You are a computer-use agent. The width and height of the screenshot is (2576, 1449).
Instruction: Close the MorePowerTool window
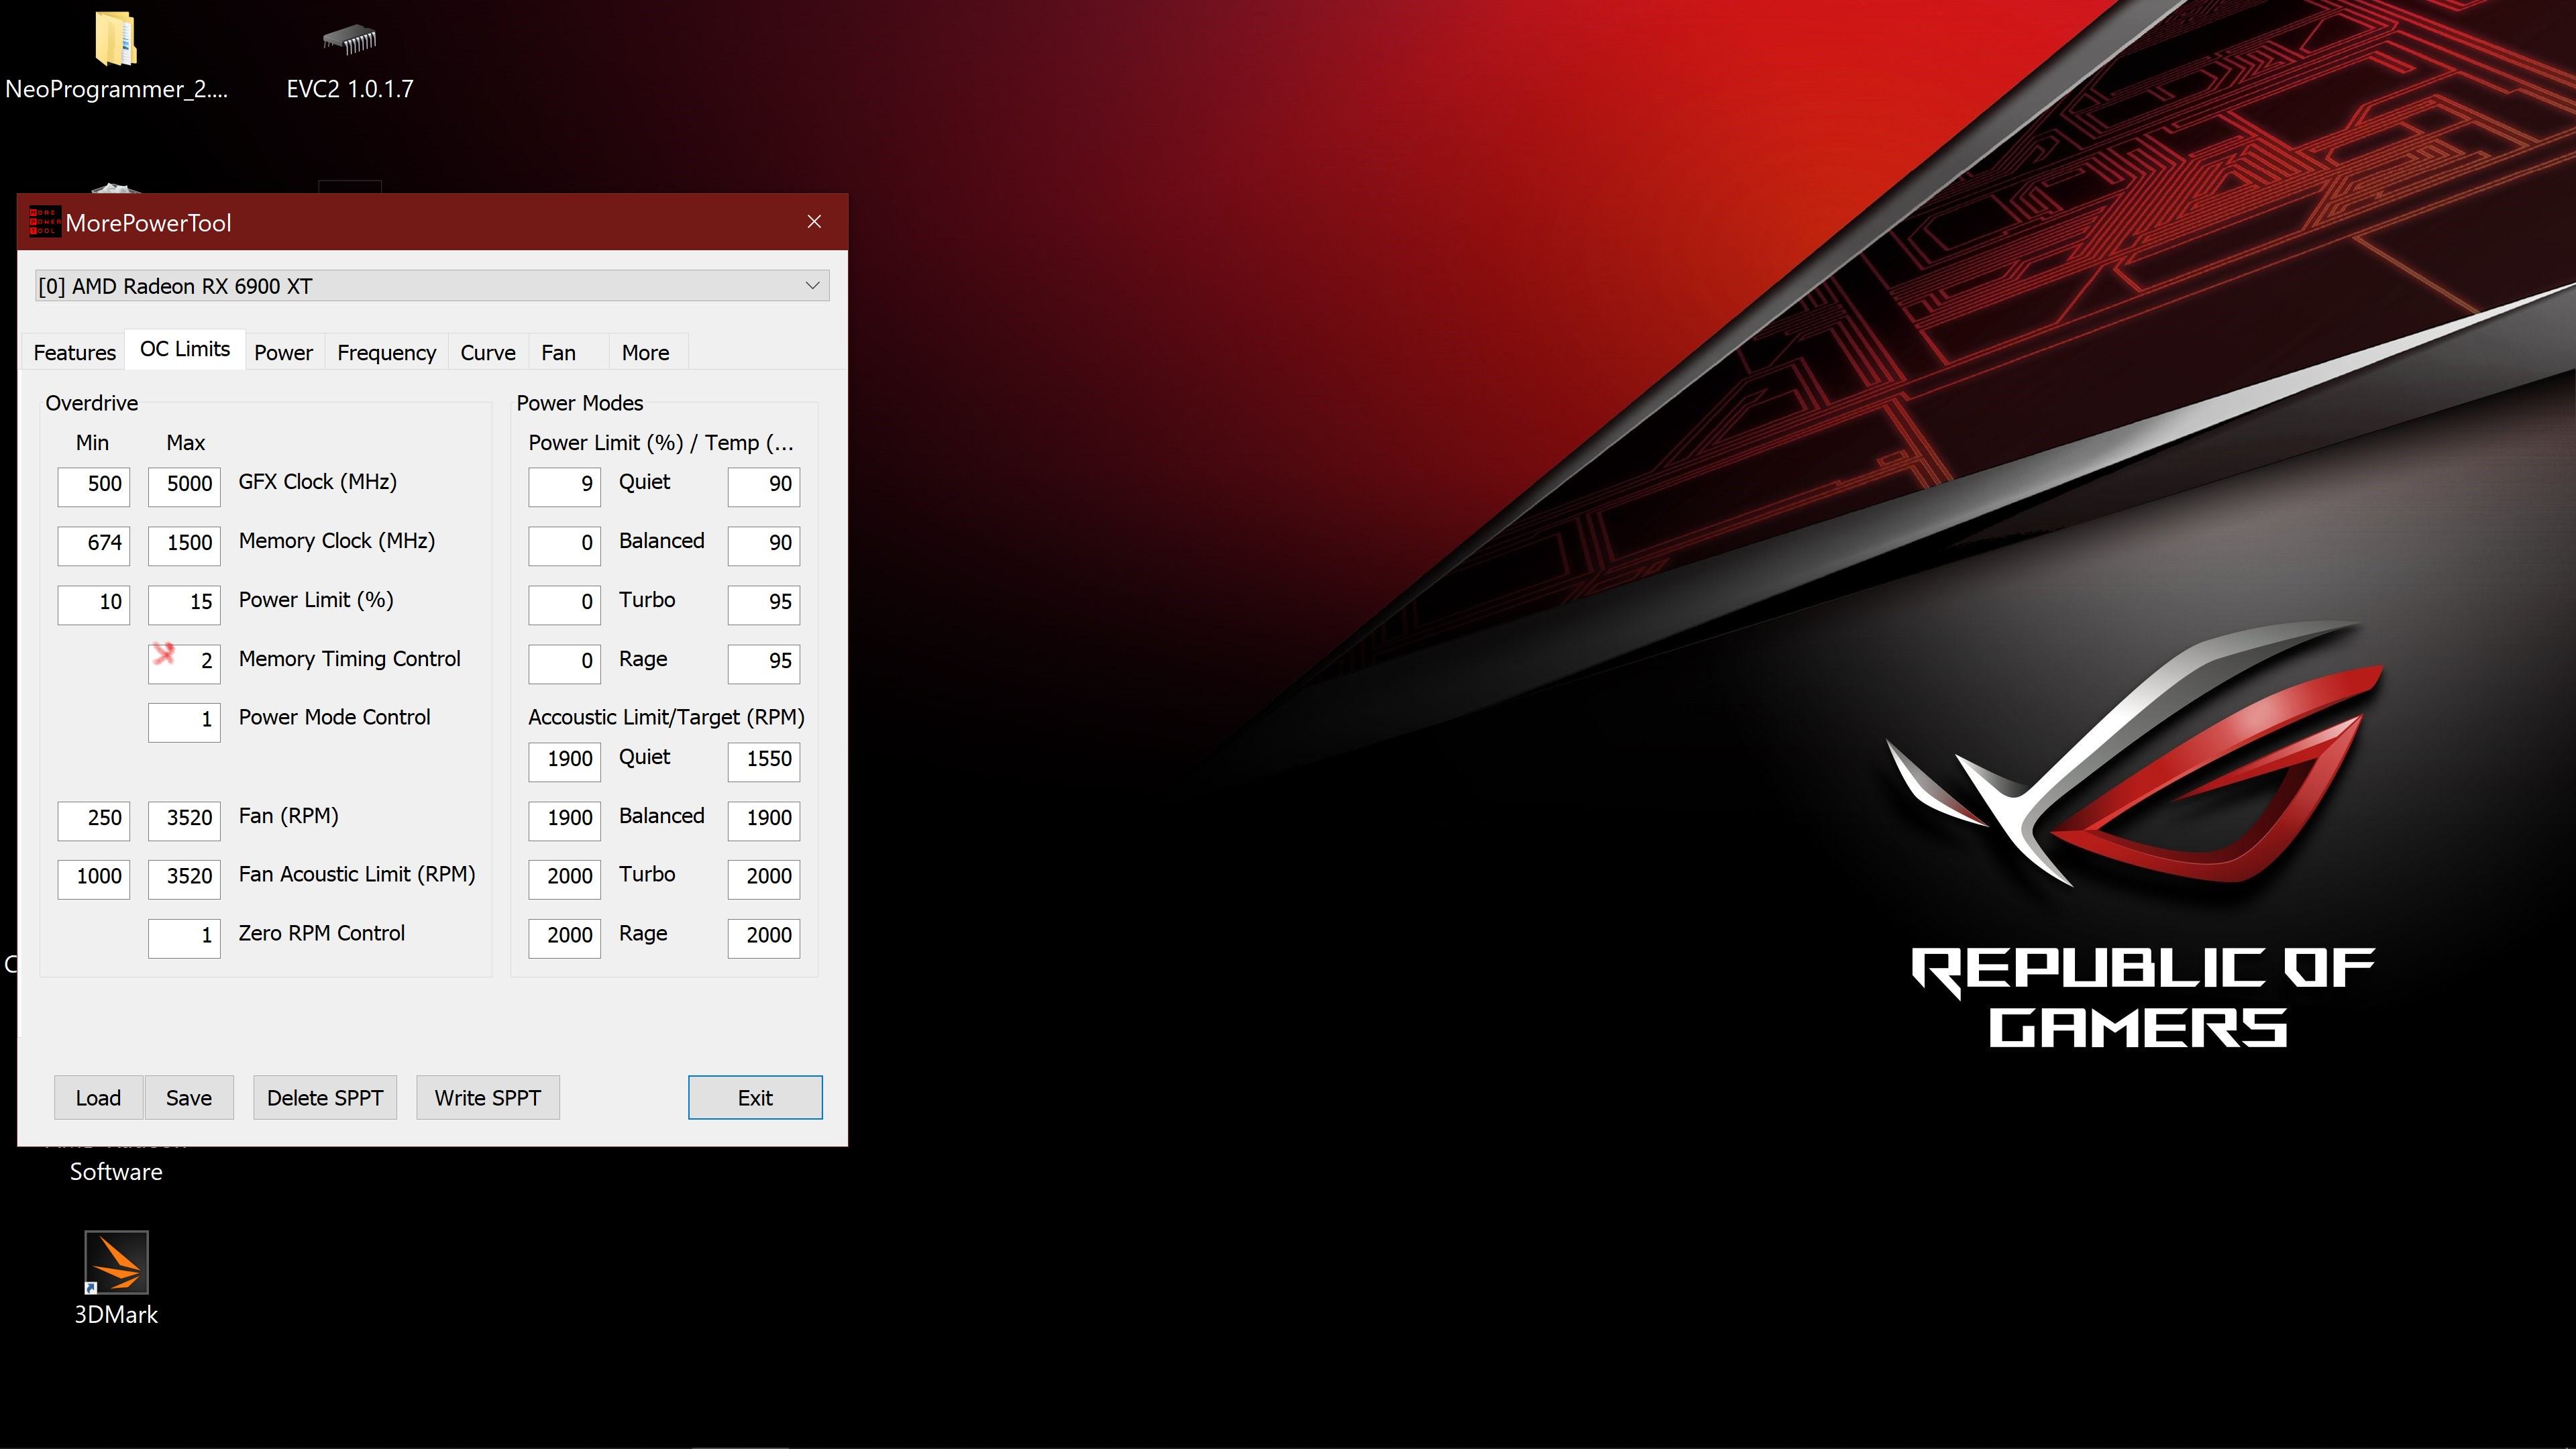click(814, 222)
